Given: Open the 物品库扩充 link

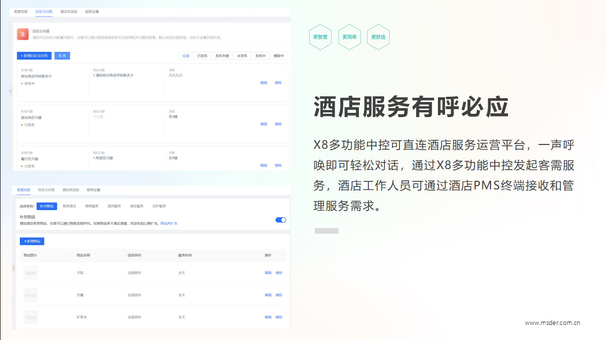Looking at the screenshot, I should click(x=169, y=223).
